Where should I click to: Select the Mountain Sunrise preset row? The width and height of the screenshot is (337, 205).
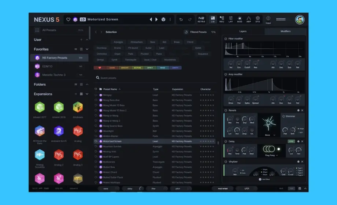[154, 146]
